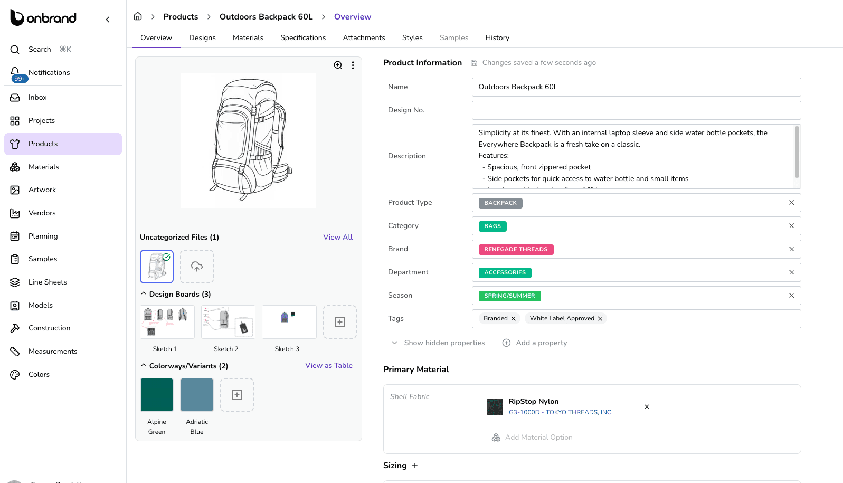Open the image options three-dot menu

353,65
